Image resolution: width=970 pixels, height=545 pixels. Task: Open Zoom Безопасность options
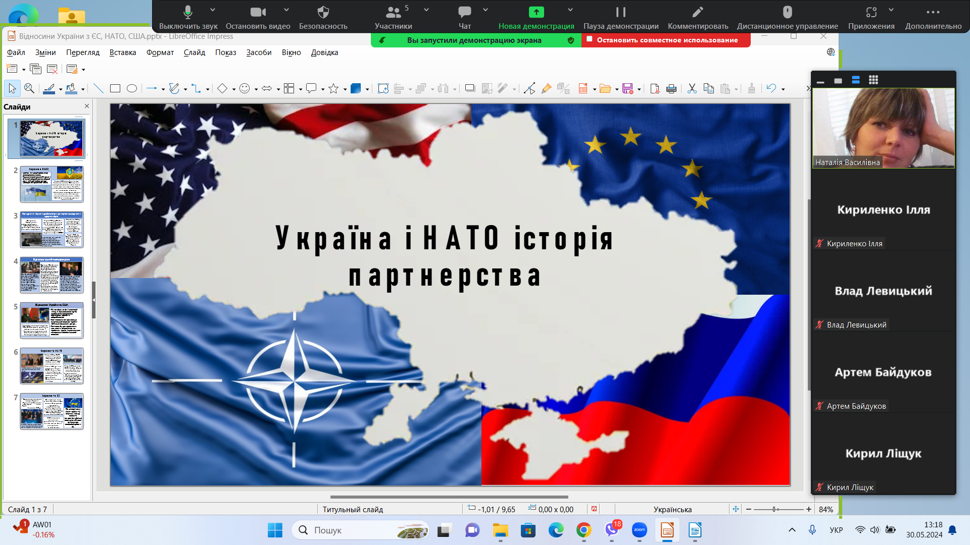(x=323, y=18)
